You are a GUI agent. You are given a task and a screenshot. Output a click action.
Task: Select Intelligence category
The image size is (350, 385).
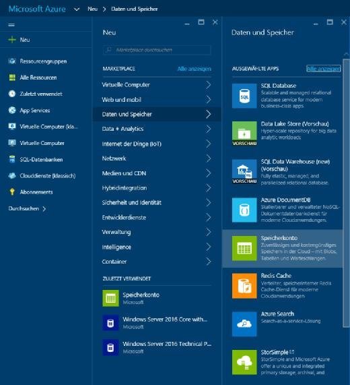pyautogui.click(x=157, y=247)
